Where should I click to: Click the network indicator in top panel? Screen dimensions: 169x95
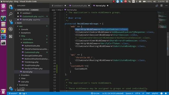pos(129,2)
